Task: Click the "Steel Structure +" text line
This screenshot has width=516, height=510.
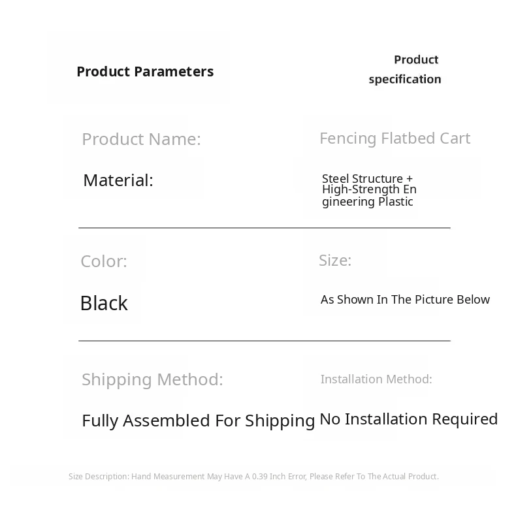Action: 367,178
